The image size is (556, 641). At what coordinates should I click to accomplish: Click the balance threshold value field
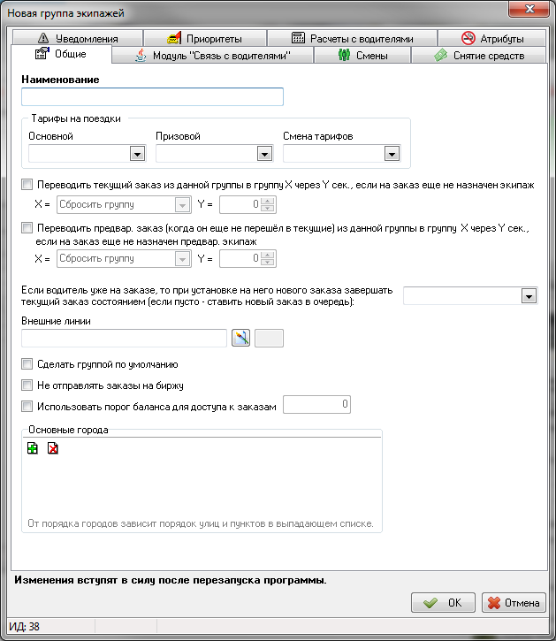click(x=316, y=404)
